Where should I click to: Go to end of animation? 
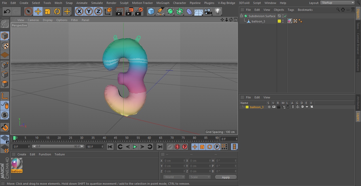(x=160, y=147)
